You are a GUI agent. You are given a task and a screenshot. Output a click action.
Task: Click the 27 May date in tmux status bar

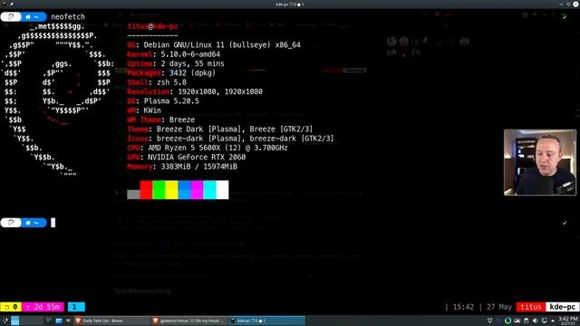499,307
